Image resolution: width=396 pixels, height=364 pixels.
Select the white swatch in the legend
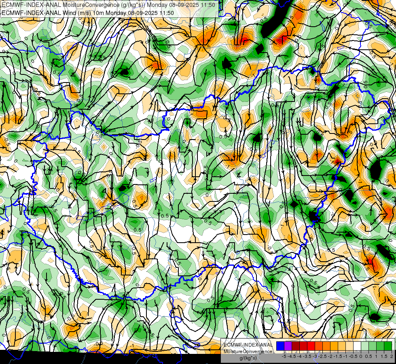pos(357,346)
